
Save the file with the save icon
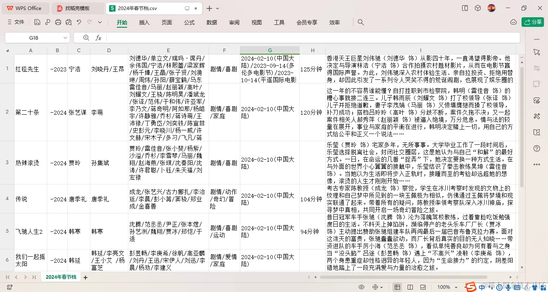click(x=37, y=22)
